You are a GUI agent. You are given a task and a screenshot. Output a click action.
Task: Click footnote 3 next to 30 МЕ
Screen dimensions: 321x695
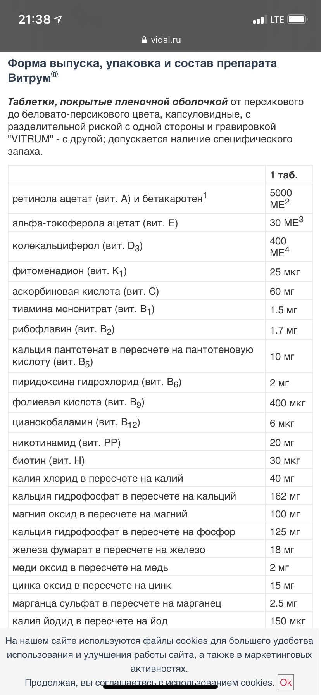301,220
